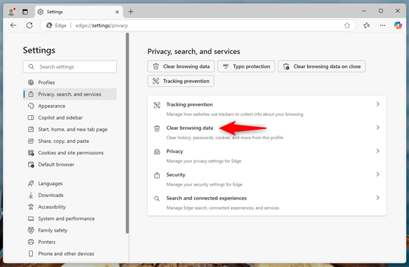This screenshot has width=409, height=267.
Task: Open Phone and other devices settings
Action: 69,254
